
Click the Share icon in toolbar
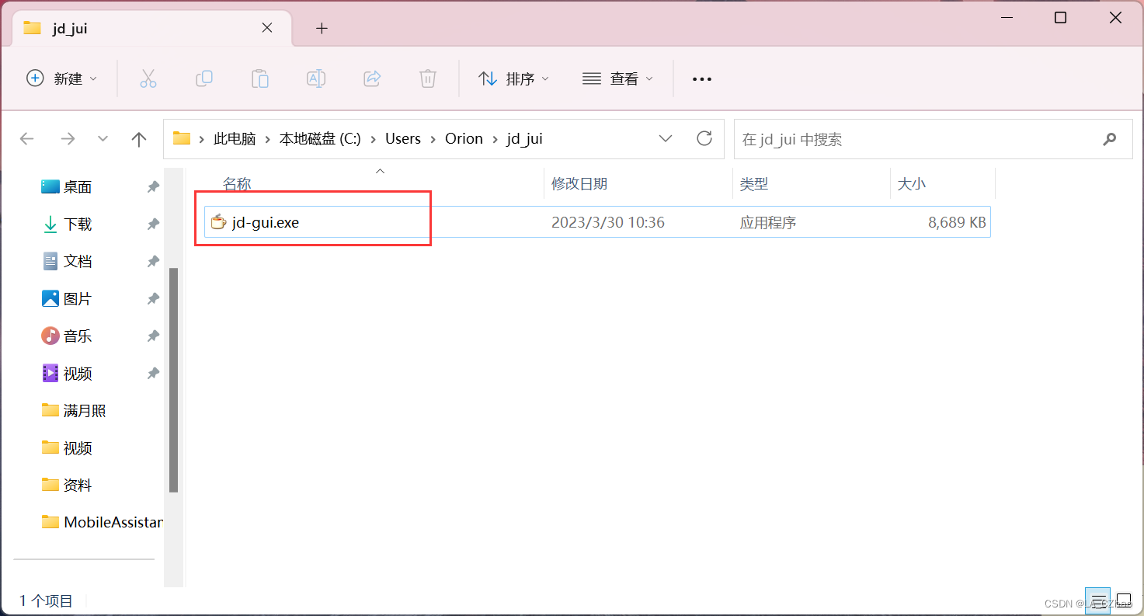tap(372, 78)
